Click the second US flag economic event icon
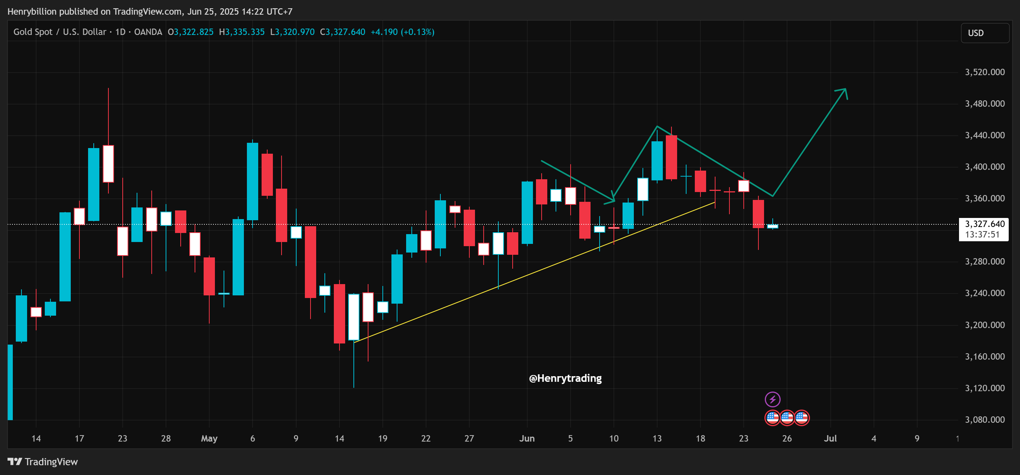The height and width of the screenshot is (475, 1020). 787,418
